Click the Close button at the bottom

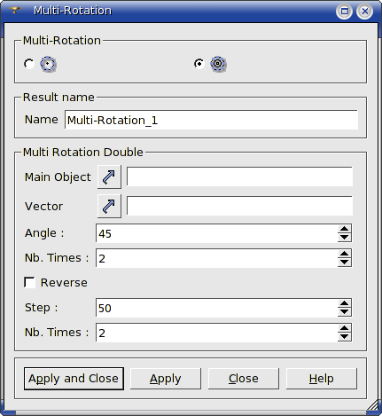click(244, 379)
